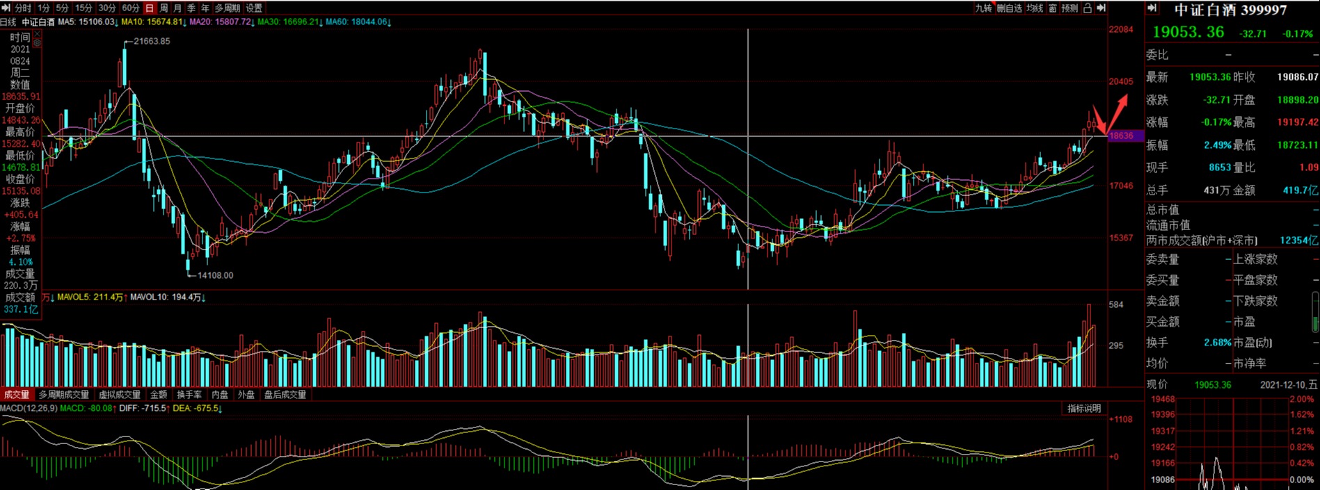Click the arrow icon right of the lock
The image size is (1320, 490).
(1101, 8)
